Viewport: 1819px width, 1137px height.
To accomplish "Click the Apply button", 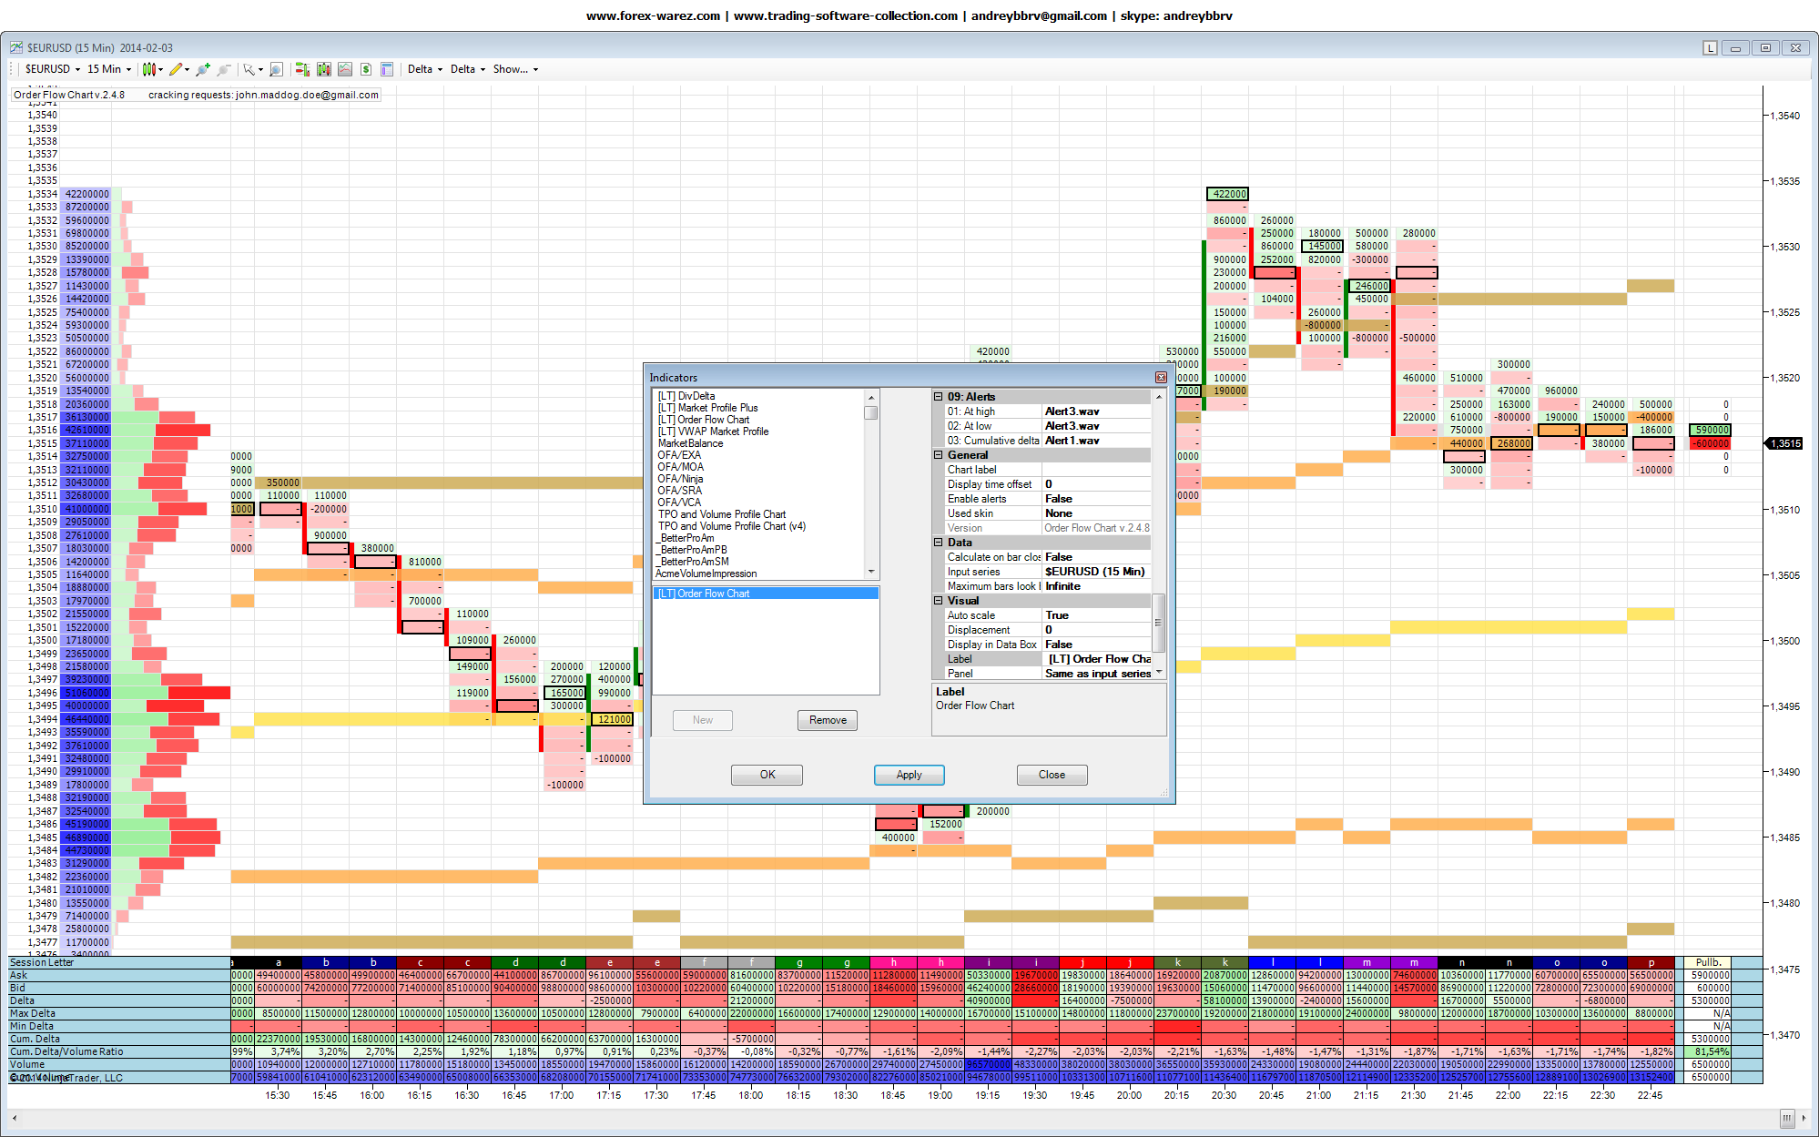I will 909,775.
